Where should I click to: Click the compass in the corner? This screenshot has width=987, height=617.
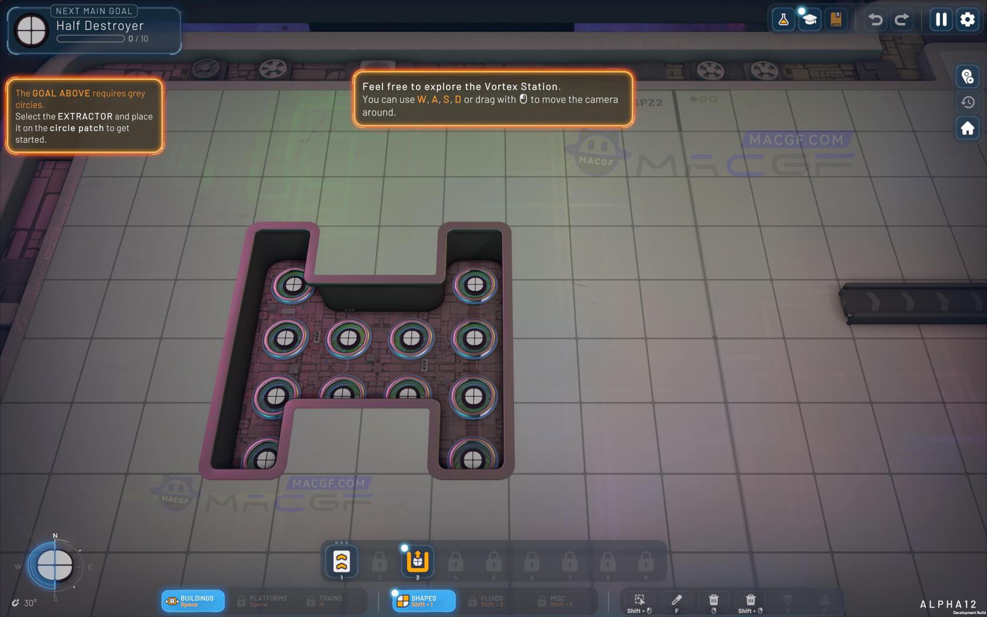click(x=55, y=566)
